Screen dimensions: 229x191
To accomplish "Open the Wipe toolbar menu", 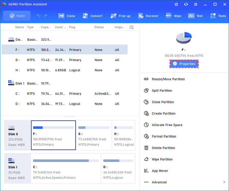I will [173, 16].
